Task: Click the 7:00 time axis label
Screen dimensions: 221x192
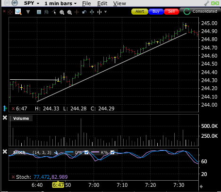Action: (x=94, y=185)
